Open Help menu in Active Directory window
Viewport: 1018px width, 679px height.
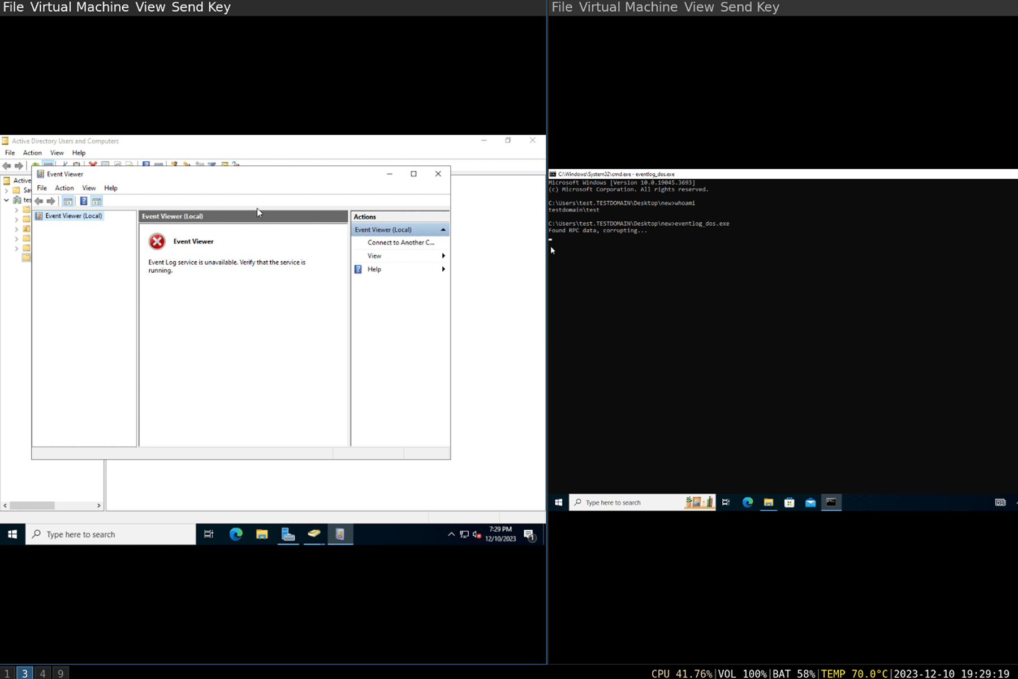79,153
